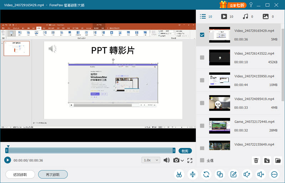The image size is (285, 183).
Task: Click the 裁剪 trim button
Action: [185, 151]
